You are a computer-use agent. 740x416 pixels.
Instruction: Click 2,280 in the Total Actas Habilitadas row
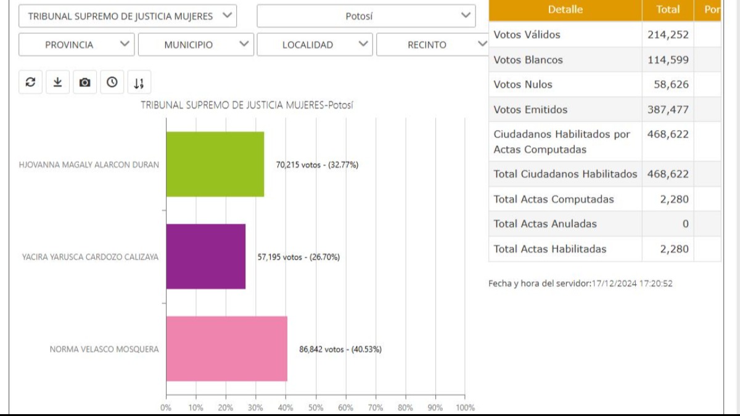pos(675,249)
